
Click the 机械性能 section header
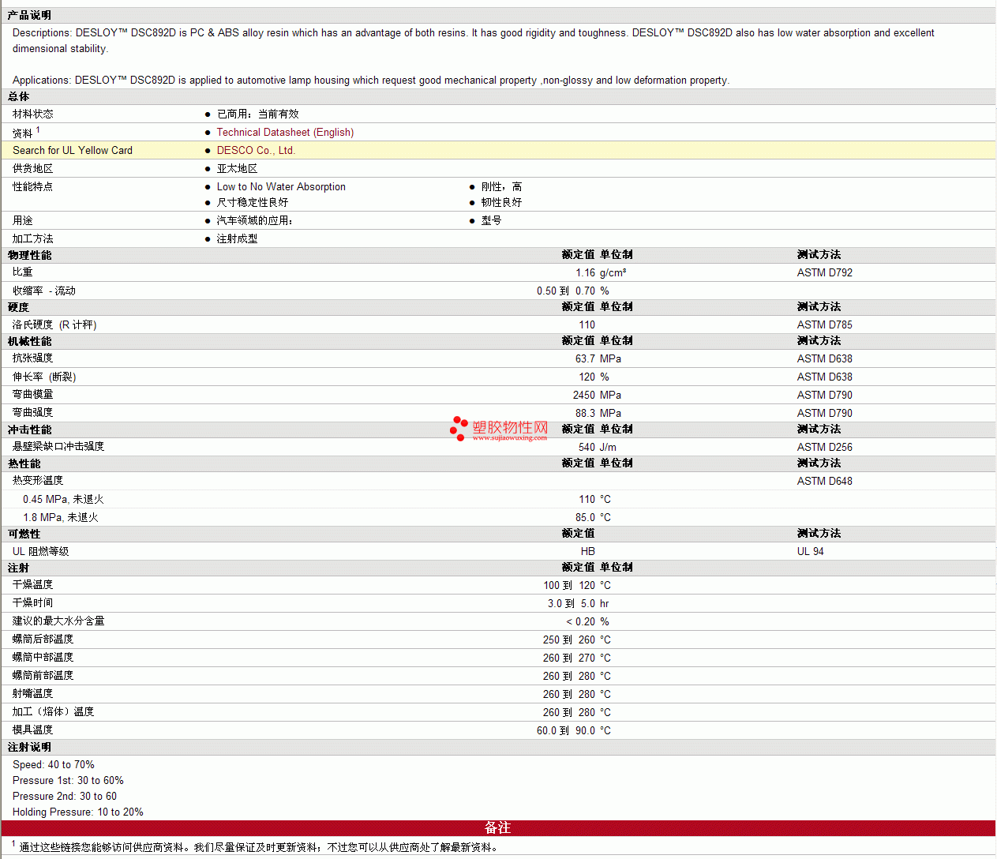click(29, 342)
